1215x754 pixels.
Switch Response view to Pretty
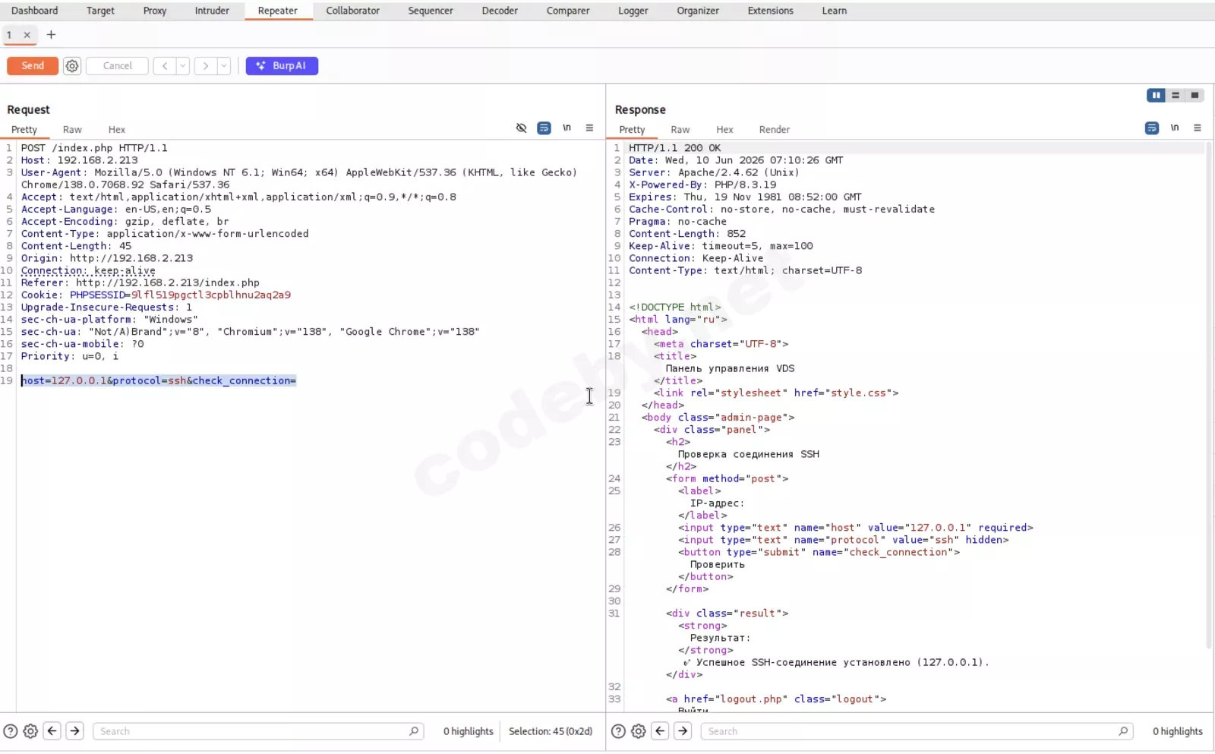point(632,130)
